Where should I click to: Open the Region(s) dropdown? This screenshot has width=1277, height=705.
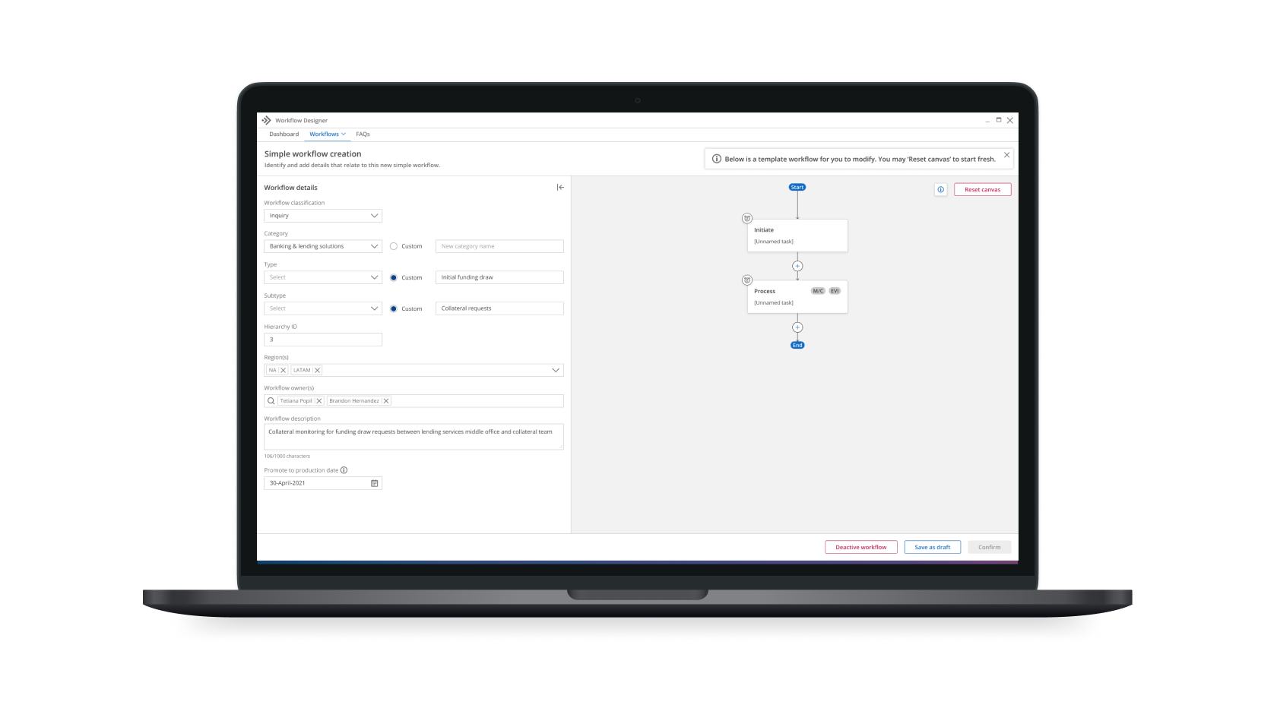click(x=556, y=370)
